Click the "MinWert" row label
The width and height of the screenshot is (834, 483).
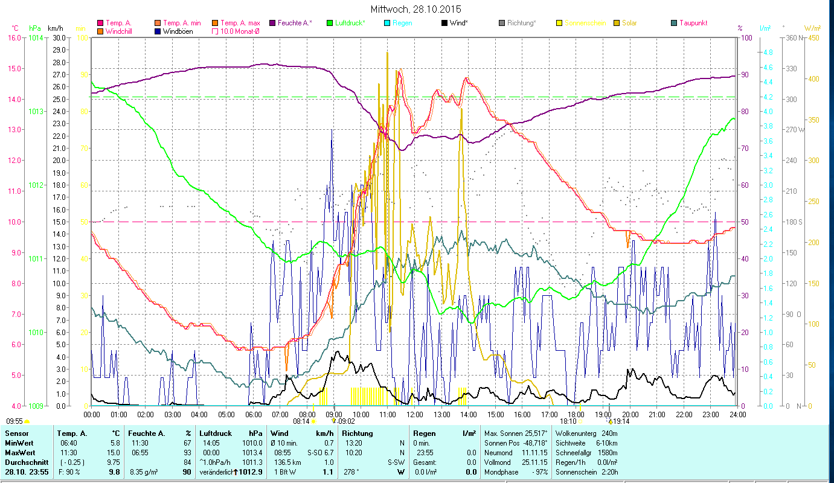click(x=19, y=443)
